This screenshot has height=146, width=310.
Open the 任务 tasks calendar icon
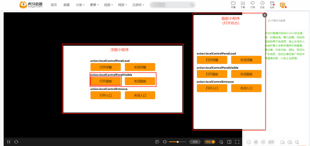(272, 3)
